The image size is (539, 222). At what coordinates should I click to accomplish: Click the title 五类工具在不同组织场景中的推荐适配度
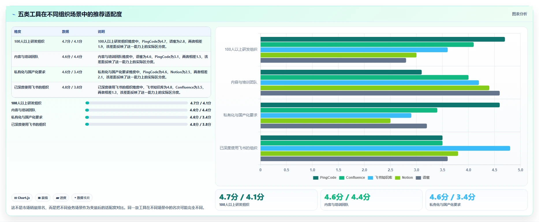click(x=70, y=14)
